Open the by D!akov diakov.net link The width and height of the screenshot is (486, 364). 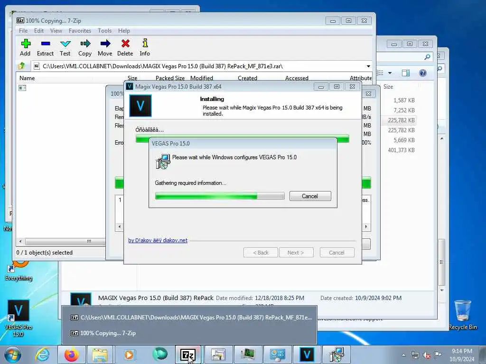(158, 240)
